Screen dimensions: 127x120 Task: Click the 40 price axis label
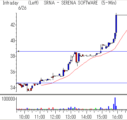point(13,41)
